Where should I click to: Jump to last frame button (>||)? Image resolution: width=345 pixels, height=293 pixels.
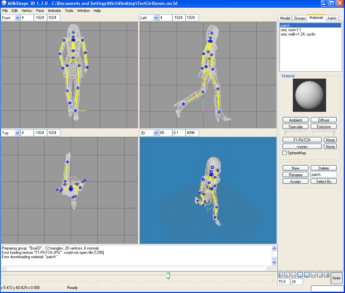327,275
